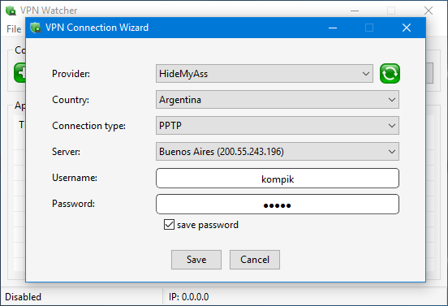Close the VPN Watcher main window

[x=429, y=11]
